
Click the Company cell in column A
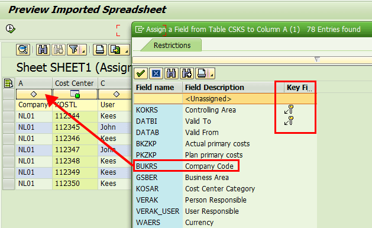[34, 105]
